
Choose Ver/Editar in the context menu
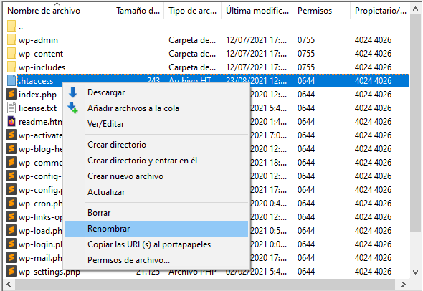pyautogui.click(x=156, y=124)
